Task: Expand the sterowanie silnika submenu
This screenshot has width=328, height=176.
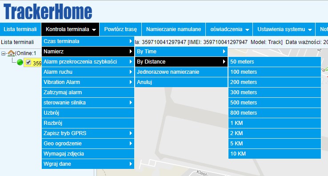Action: 88,103
